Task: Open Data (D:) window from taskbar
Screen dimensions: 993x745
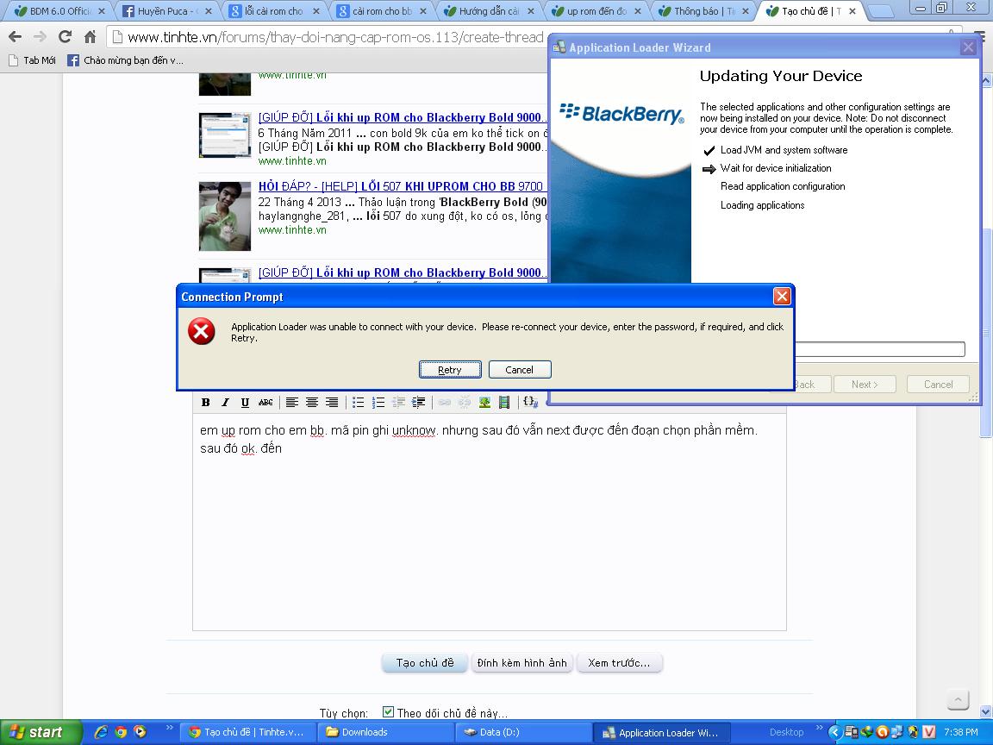Action: point(522,732)
